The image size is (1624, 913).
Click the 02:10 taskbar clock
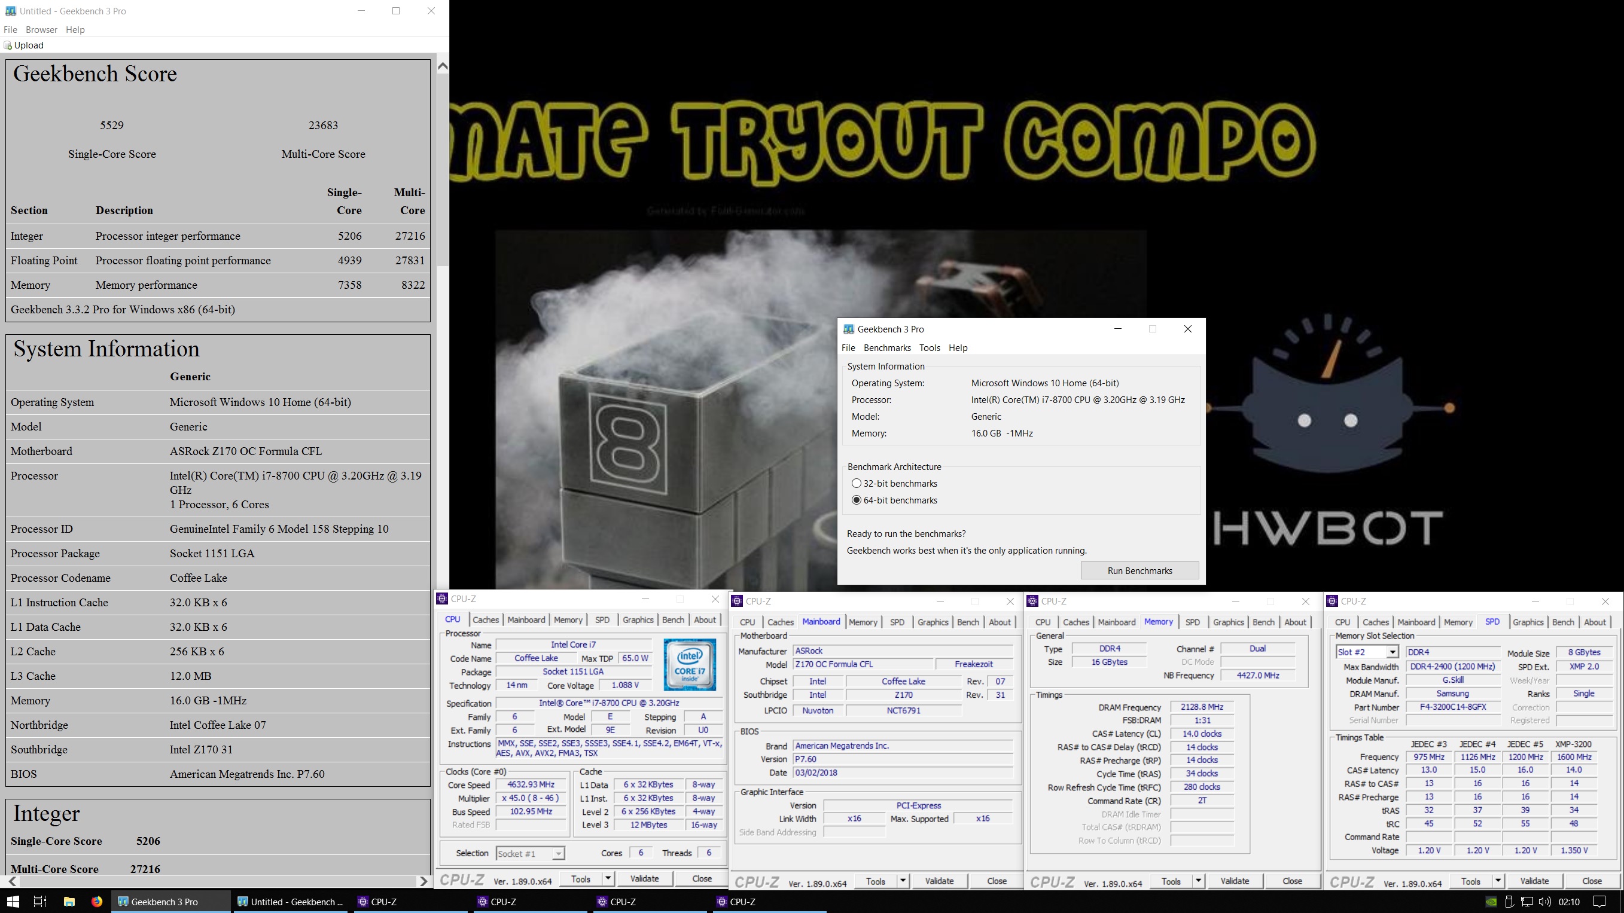pyautogui.click(x=1568, y=902)
